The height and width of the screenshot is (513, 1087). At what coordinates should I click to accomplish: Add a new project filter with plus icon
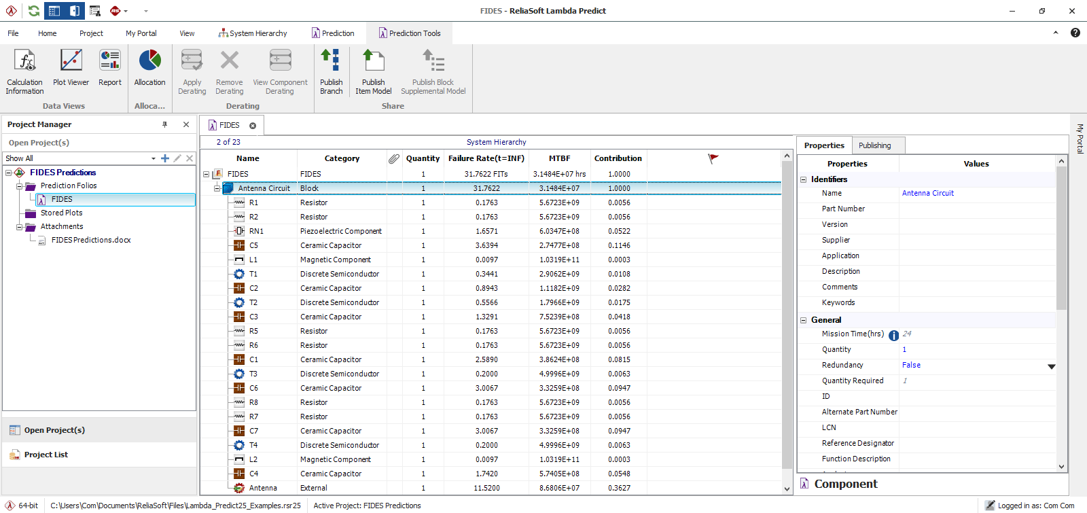[164, 158]
